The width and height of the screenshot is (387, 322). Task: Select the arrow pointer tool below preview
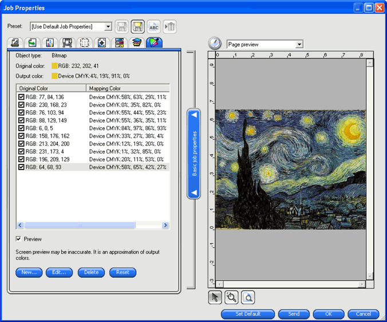coord(215,297)
